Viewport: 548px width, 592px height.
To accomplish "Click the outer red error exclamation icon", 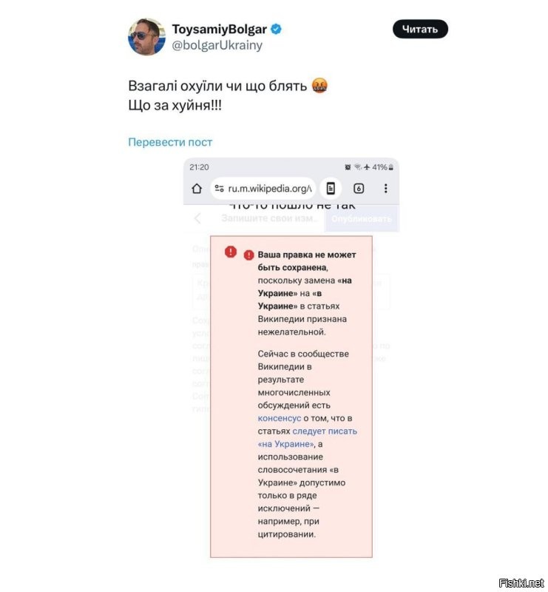I will [x=230, y=252].
